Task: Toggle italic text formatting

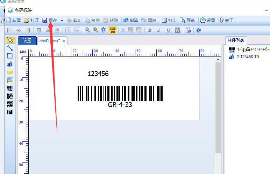Action: coord(159,30)
